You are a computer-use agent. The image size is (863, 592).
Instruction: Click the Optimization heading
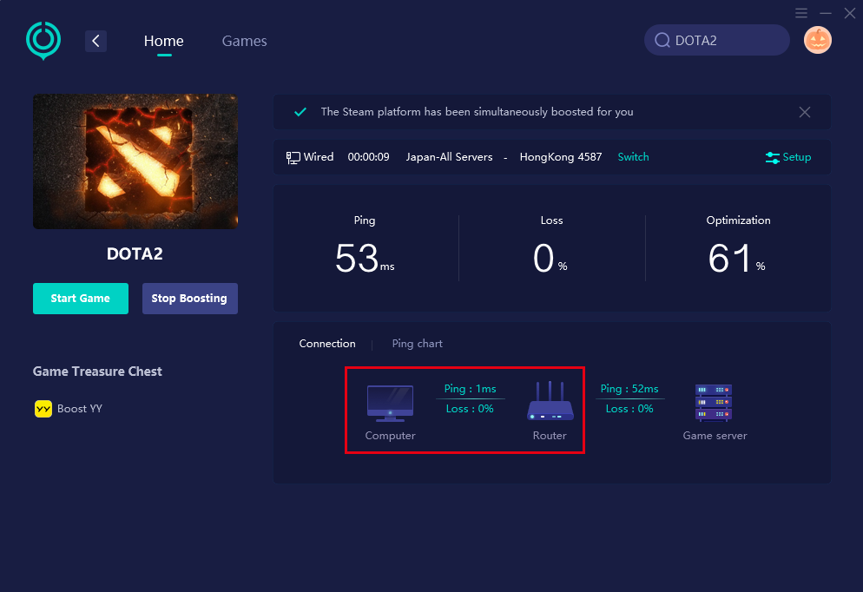(x=738, y=220)
